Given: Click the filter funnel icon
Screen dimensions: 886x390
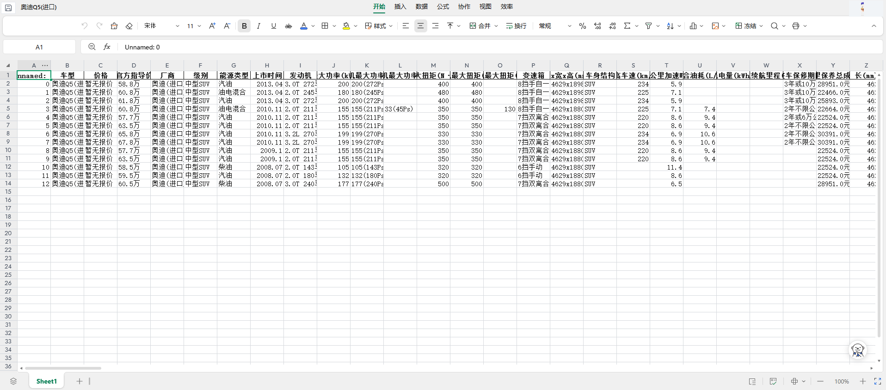Looking at the screenshot, I should click(648, 26).
